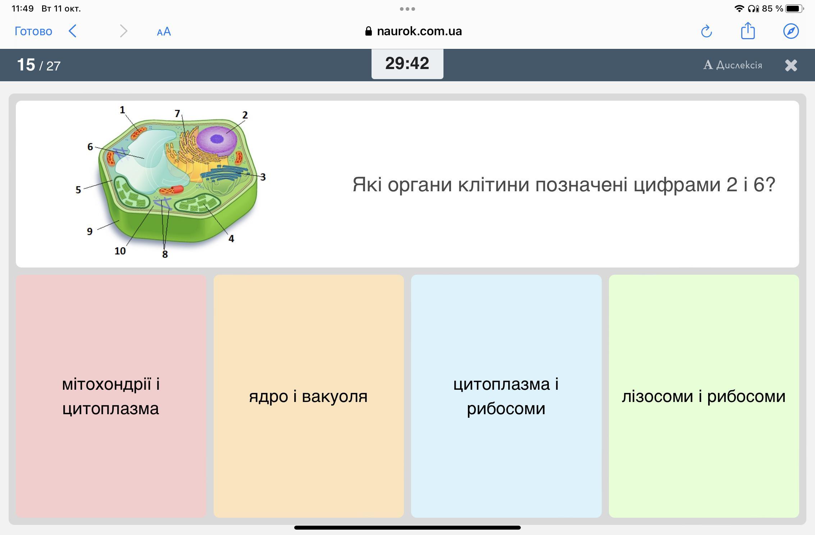This screenshot has width=815, height=535.
Task: Open in Safari using the compass icon
Action: (791, 31)
